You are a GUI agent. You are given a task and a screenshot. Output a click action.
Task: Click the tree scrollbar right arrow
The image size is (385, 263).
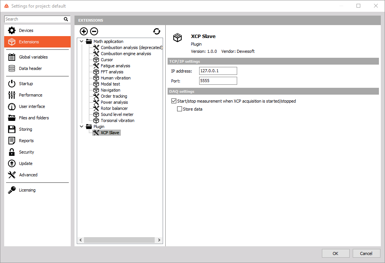click(159, 240)
